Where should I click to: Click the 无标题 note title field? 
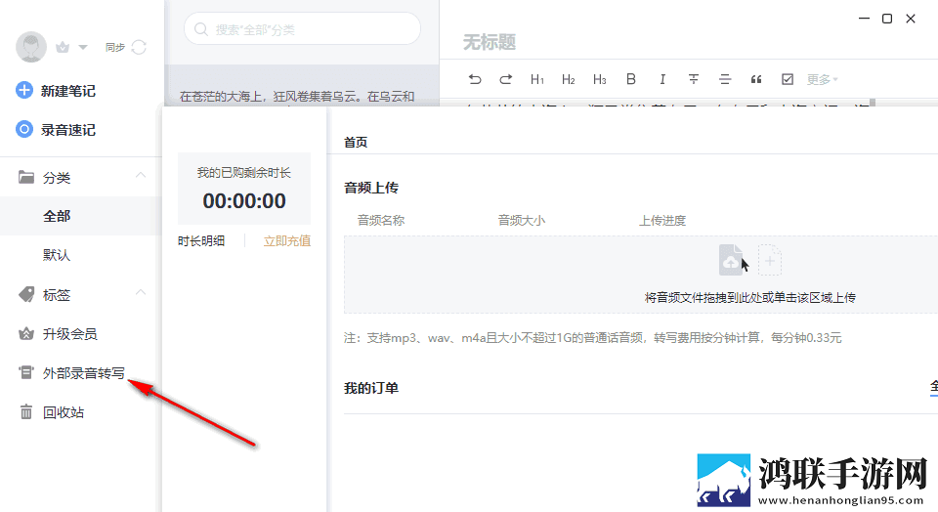[x=489, y=42]
